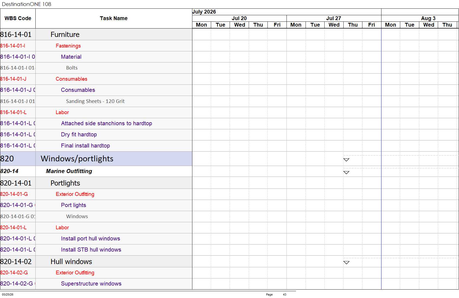The image size is (459, 298).
Task: Select the Portlights task row
Action: coord(96,183)
